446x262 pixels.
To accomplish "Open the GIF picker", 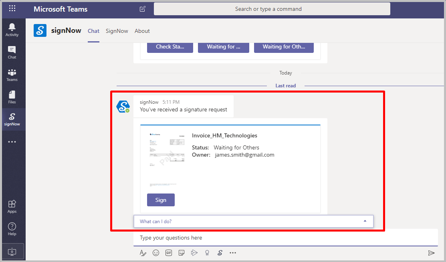I will click(x=169, y=253).
